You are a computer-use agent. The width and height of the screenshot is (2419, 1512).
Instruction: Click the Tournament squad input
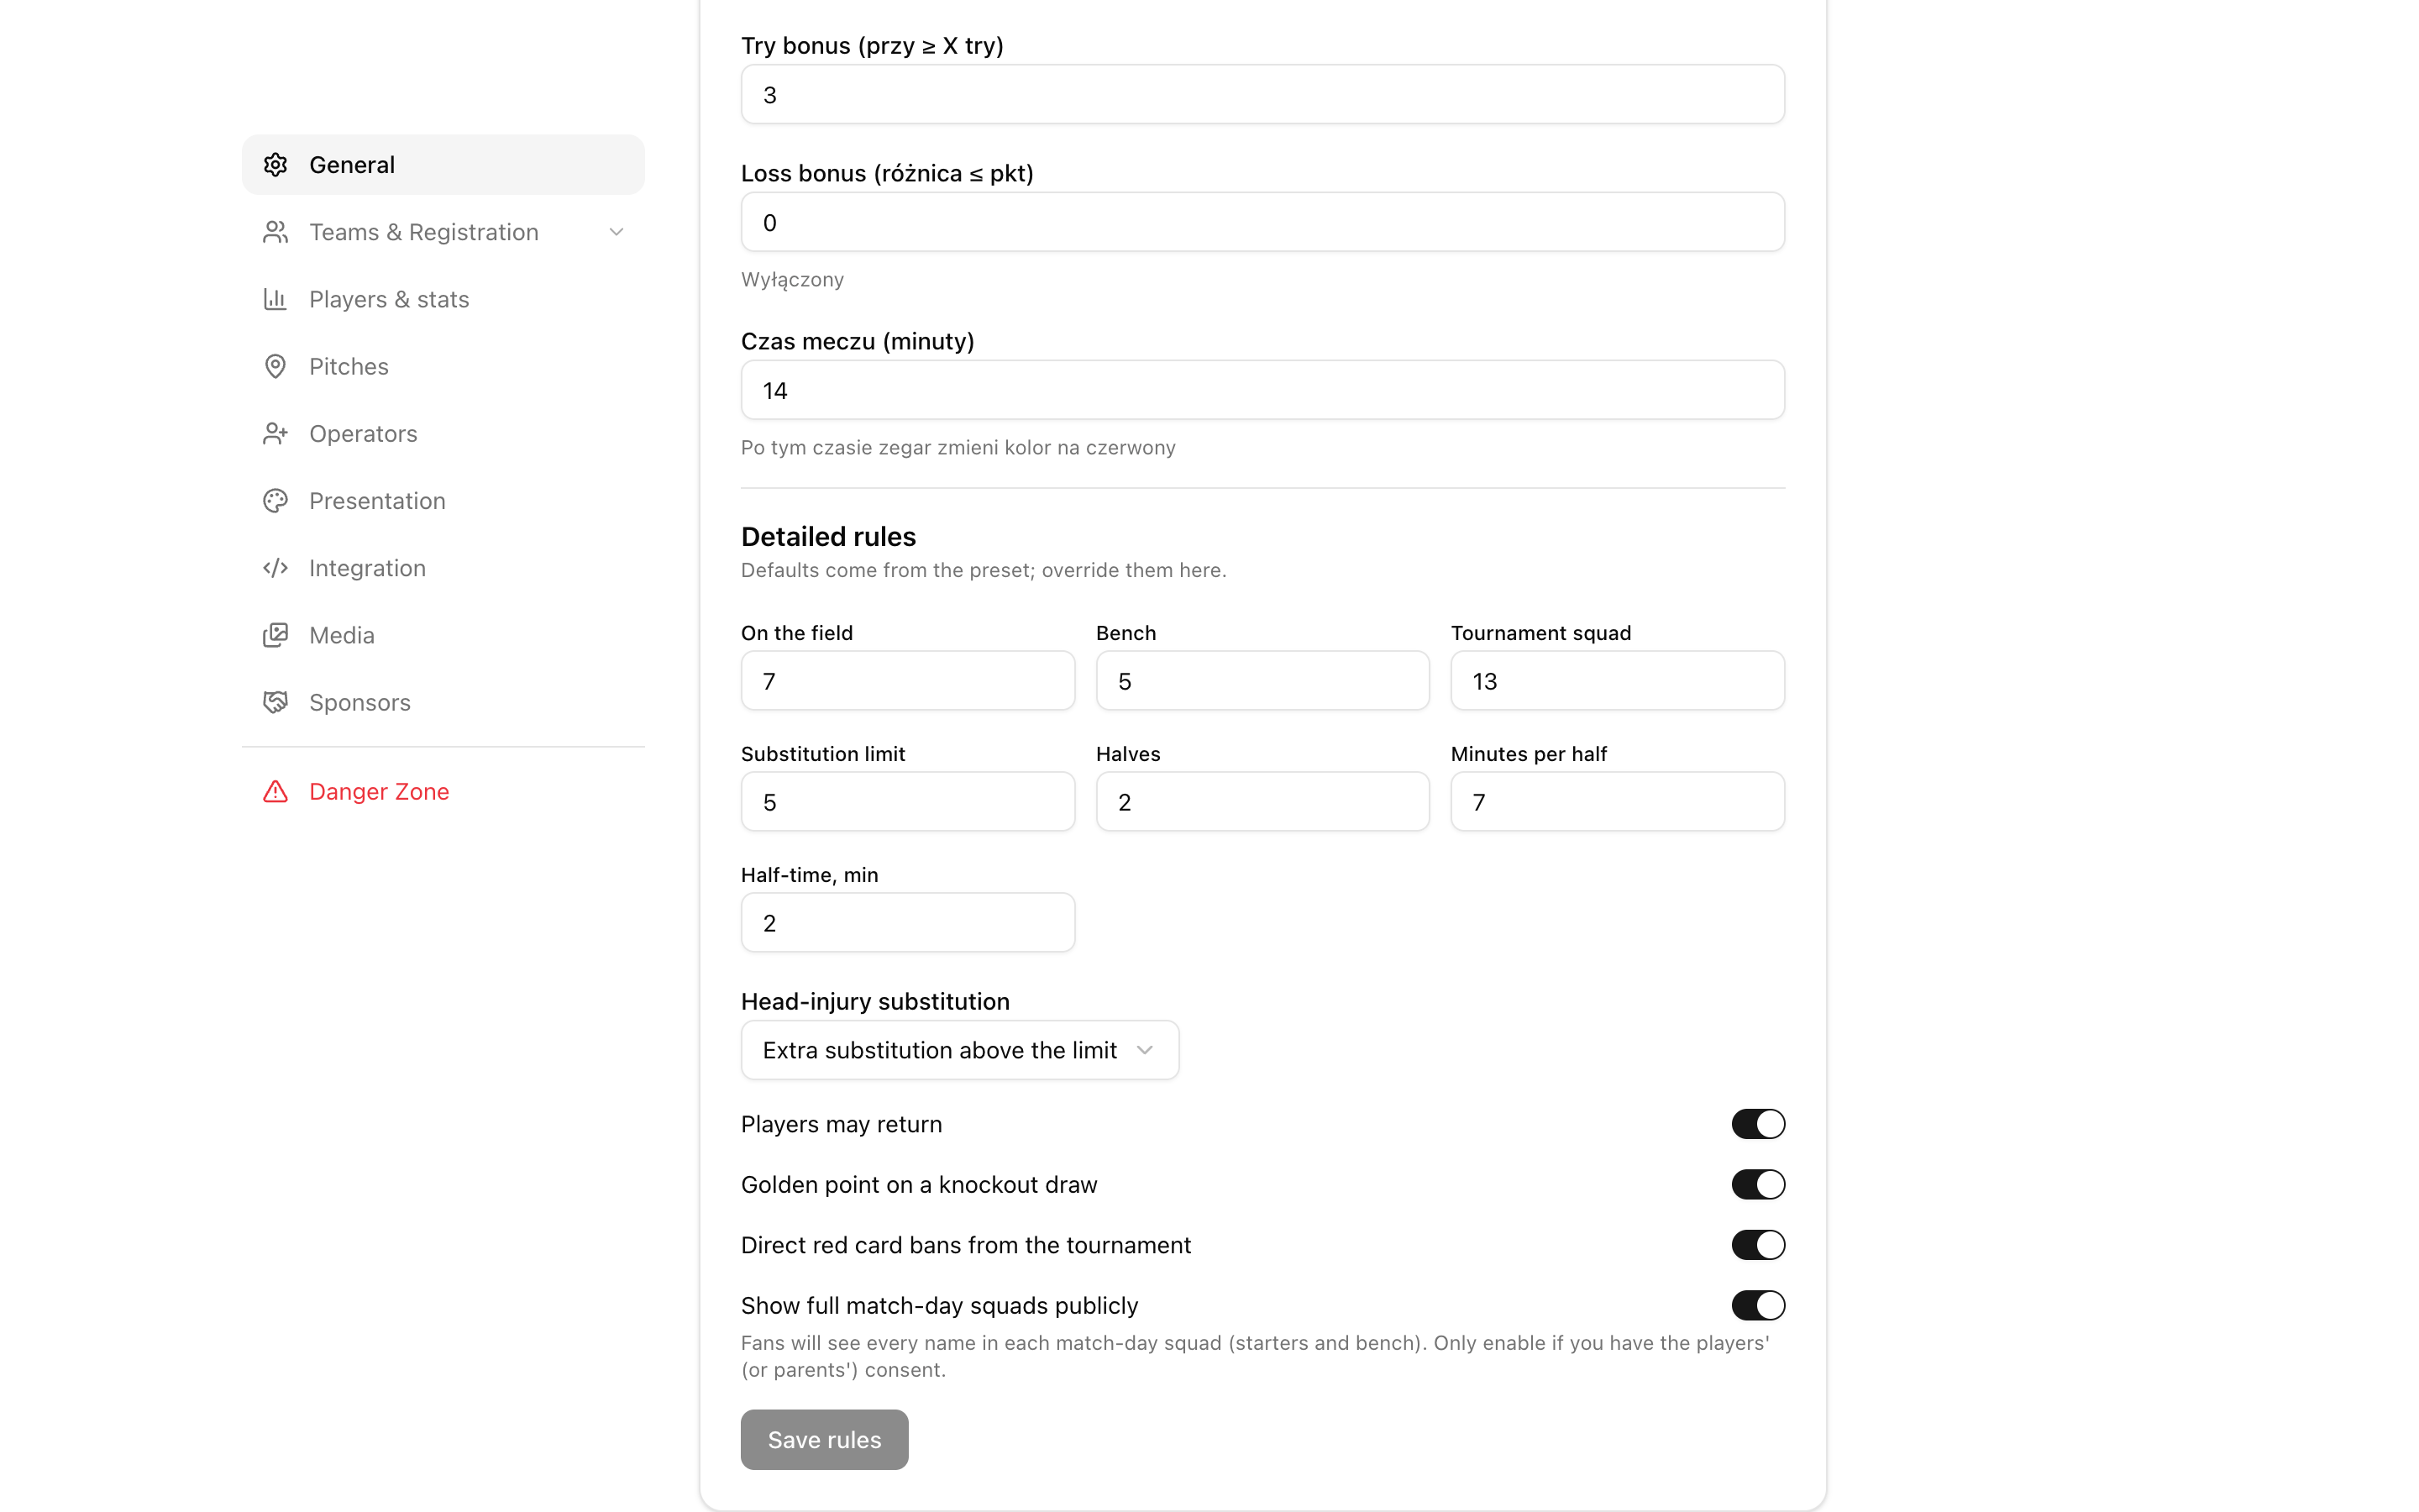(1618, 681)
